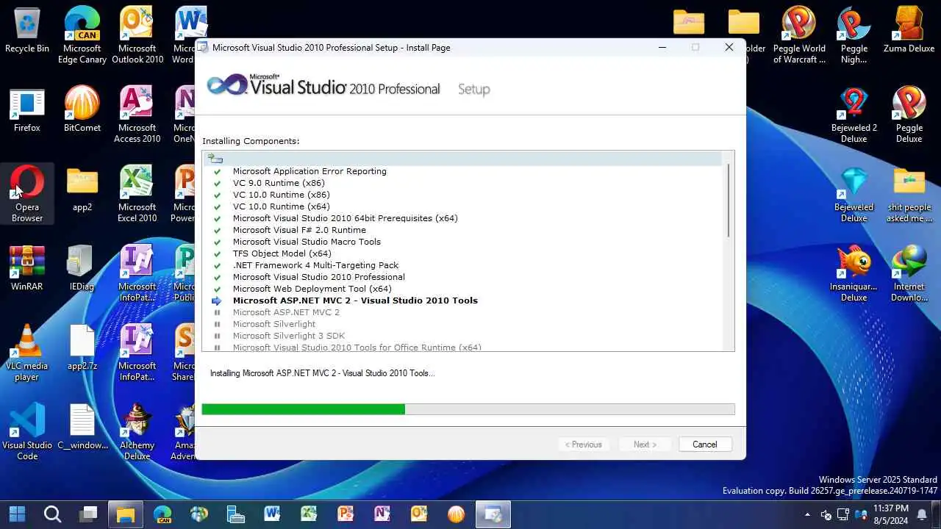Select the Alchemy Deluxe desktop icon
The height and width of the screenshot is (529, 941).
tap(137, 432)
